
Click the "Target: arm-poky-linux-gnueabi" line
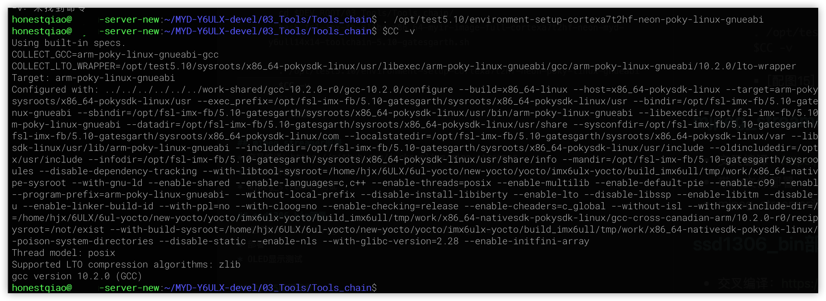pyautogui.click(x=93, y=78)
